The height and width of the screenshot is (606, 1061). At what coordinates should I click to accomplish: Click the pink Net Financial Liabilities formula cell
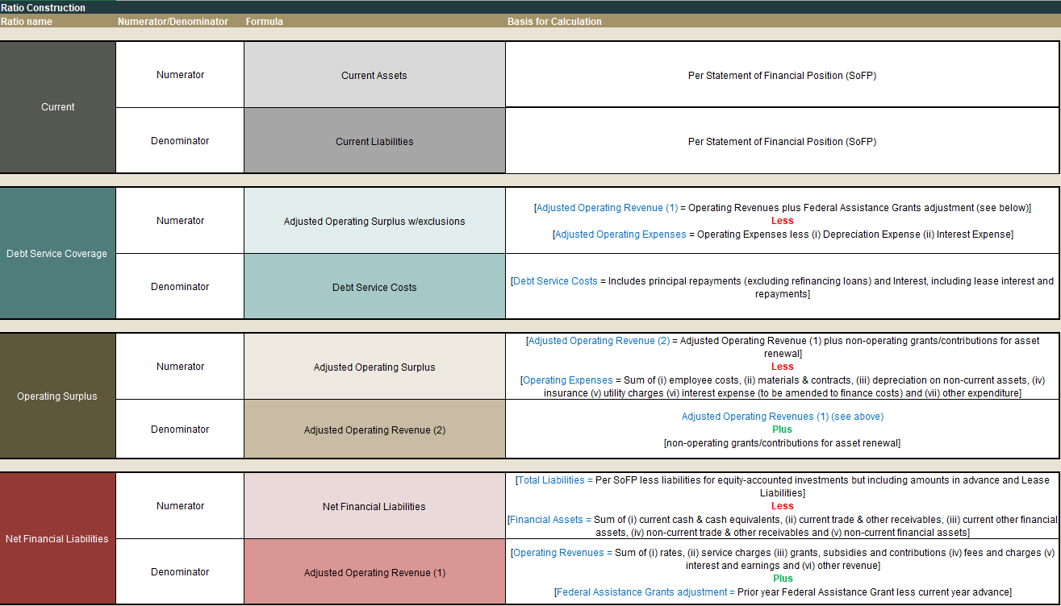(x=374, y=506)
